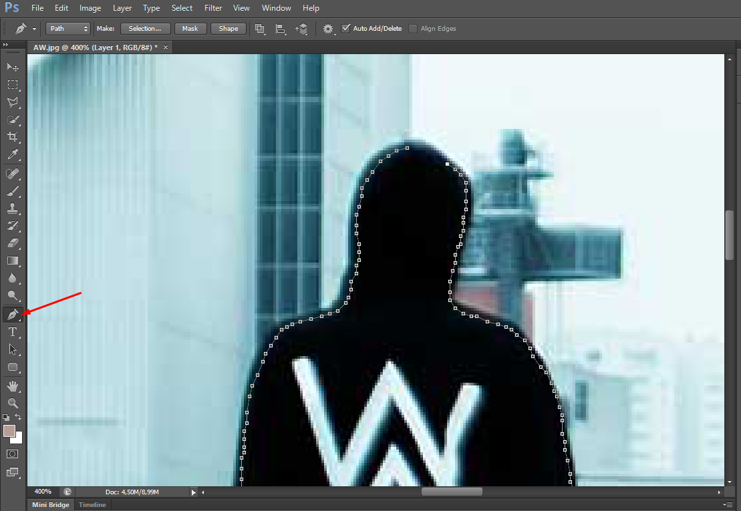Select the Rounded Rectangle shape tool
The image size is (741, 511).
click(x=13, y=367)
